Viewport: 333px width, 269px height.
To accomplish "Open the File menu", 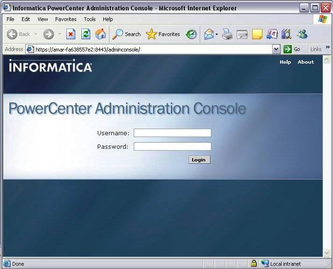I will 10,19.
